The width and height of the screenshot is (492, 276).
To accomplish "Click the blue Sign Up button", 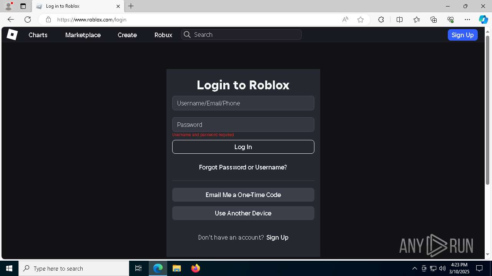I will coord(463,35).
